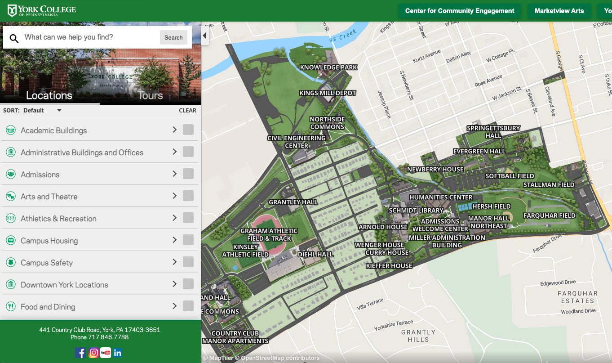Select Civil Engineering Center on the map
The image size is (612, 363).
297,142
